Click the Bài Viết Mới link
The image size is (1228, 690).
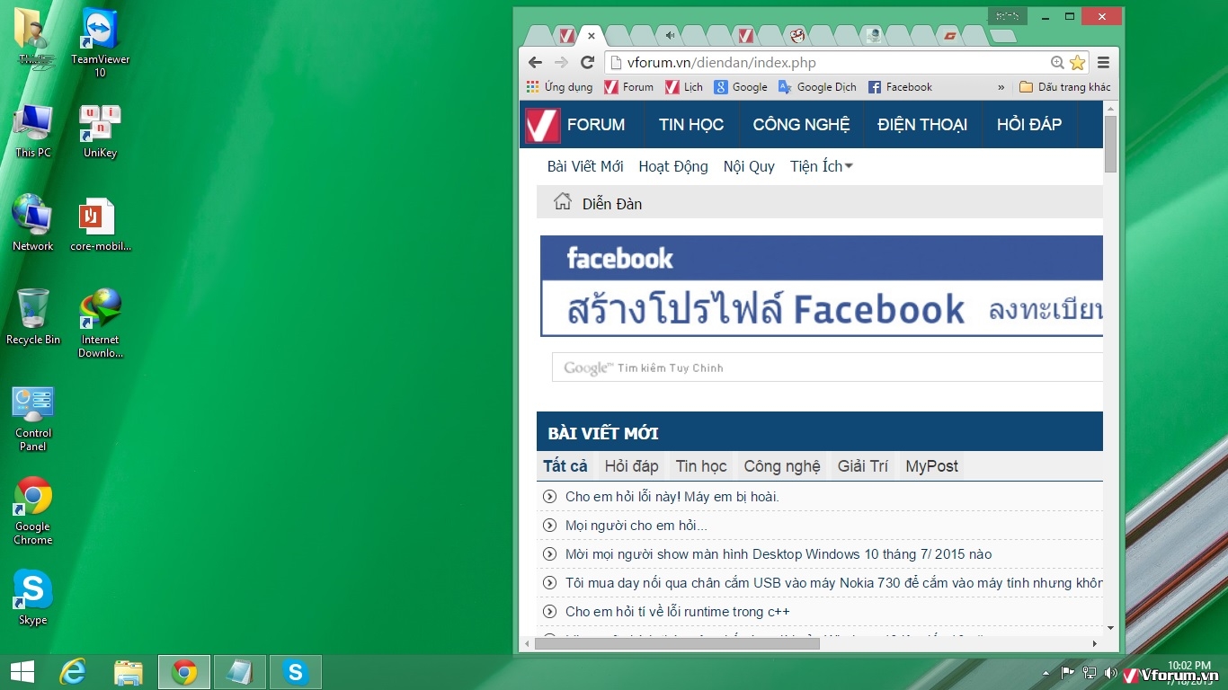click(585, 166)
